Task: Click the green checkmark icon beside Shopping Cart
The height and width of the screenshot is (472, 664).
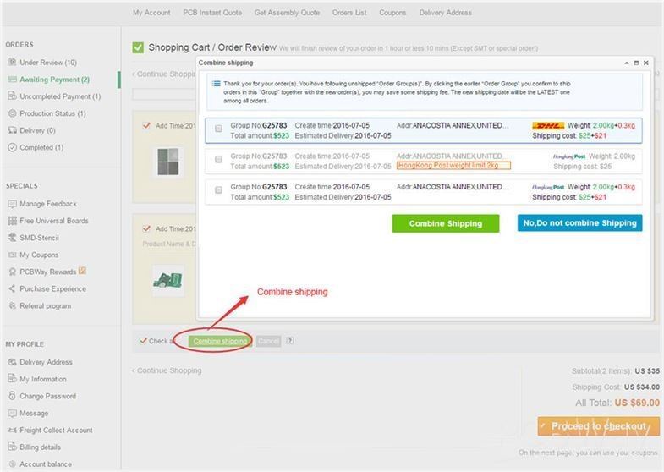Action: coord(138,48)
